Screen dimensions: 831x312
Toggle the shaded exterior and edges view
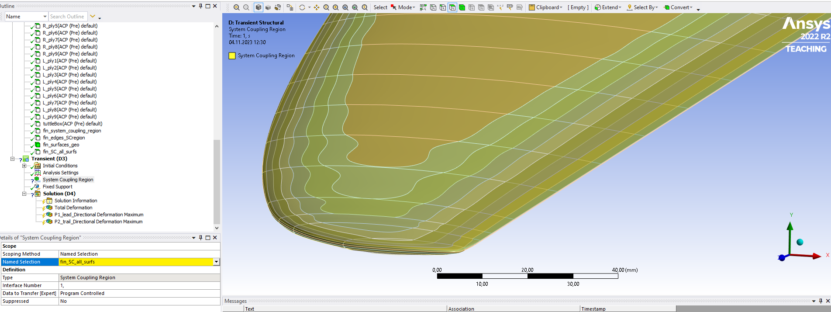coord(259,7)
